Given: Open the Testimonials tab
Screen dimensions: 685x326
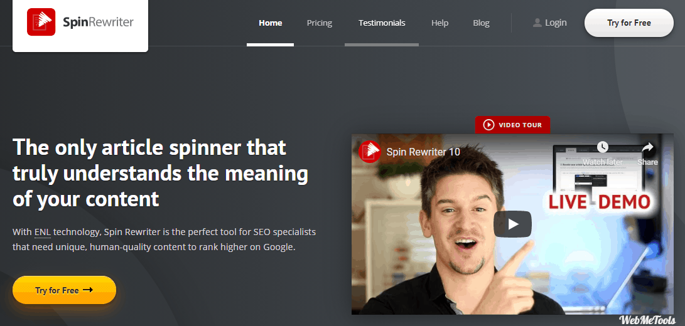Looking at the screenshot, I should click(382, 23).
